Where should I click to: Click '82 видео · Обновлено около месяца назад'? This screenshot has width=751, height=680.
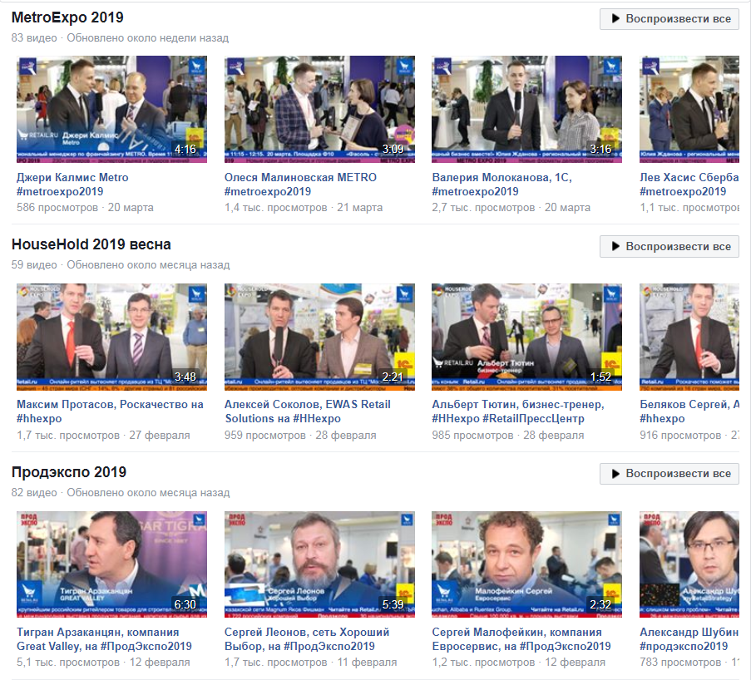[x=121, y=493]
